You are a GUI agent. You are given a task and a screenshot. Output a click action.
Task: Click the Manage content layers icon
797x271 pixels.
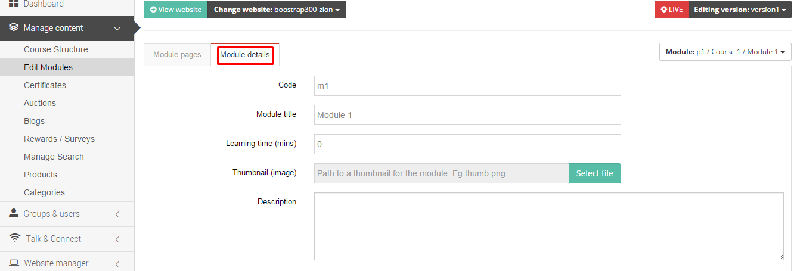pyautogui.click(x=13, y=27)
